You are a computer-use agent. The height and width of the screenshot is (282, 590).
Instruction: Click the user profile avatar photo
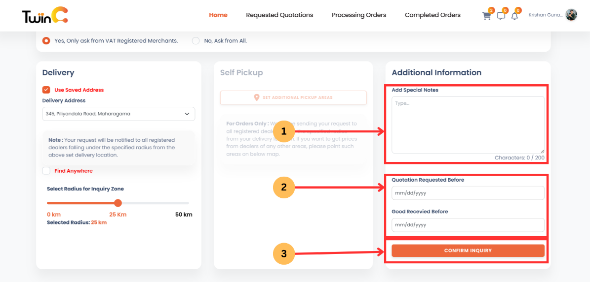(x=571, y=15)
